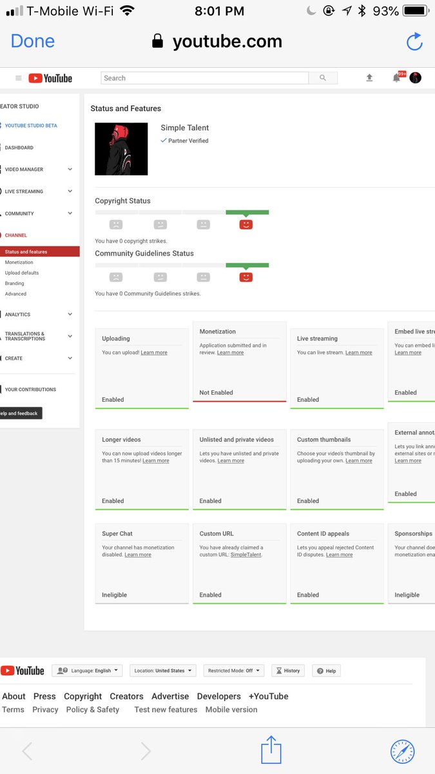Tap the Safari back arrow
The image size is (435, 774).
(x=27, y=751)
